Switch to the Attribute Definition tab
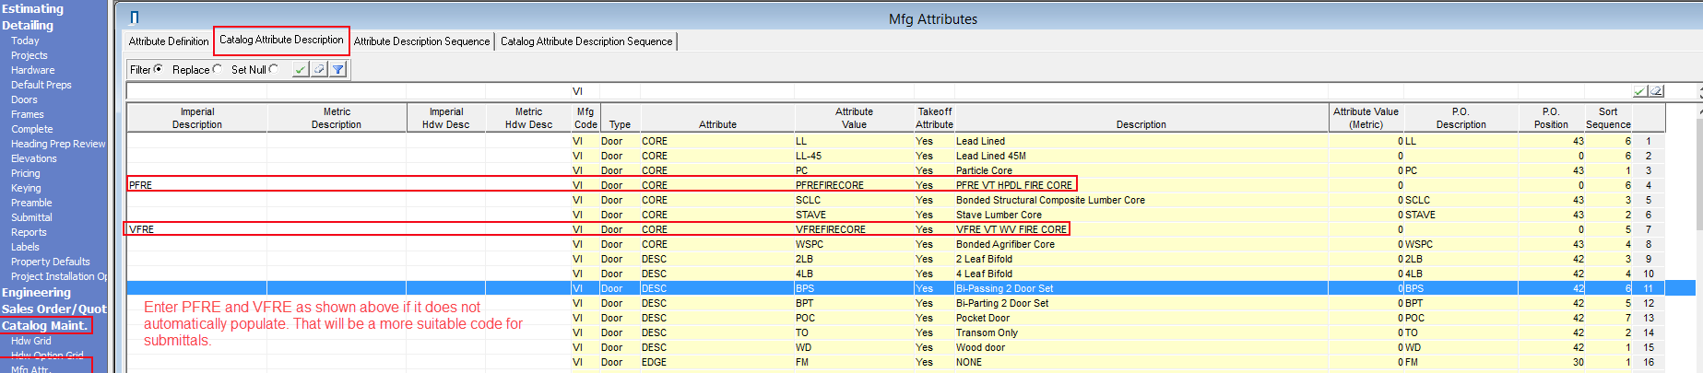Screen dimensions: 1703x373 (x=169, y=41)
